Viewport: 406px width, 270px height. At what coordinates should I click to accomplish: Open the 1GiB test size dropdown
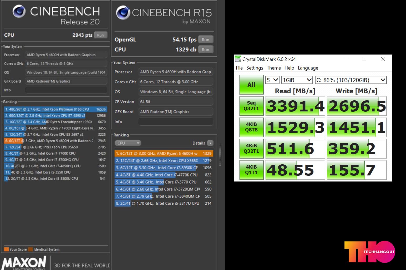click(x=297, y=80)
